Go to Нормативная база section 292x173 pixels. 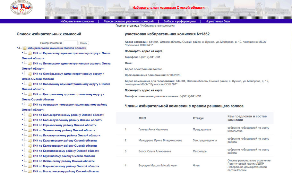(x=218, y=22)
